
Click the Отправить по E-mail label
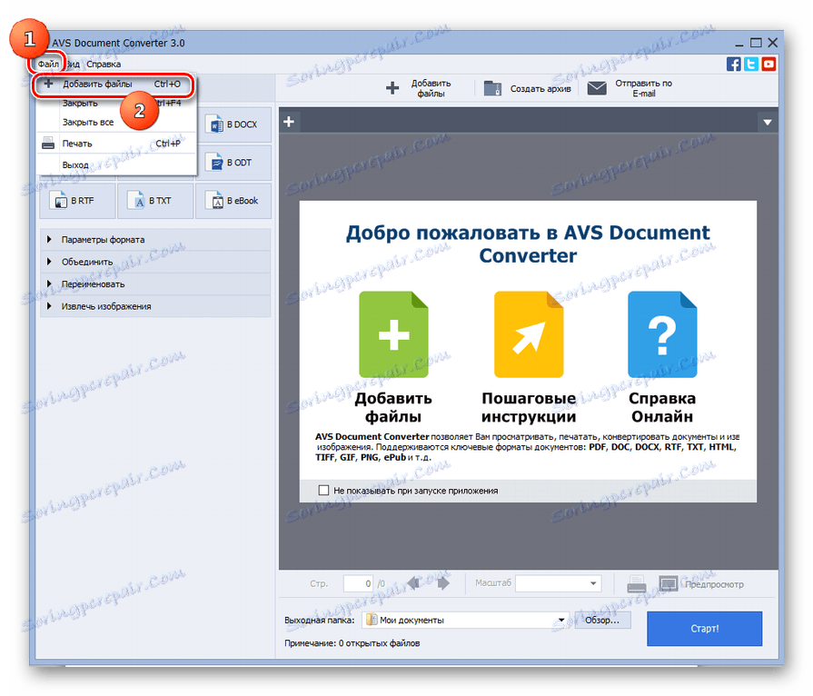tap(643, 88)
